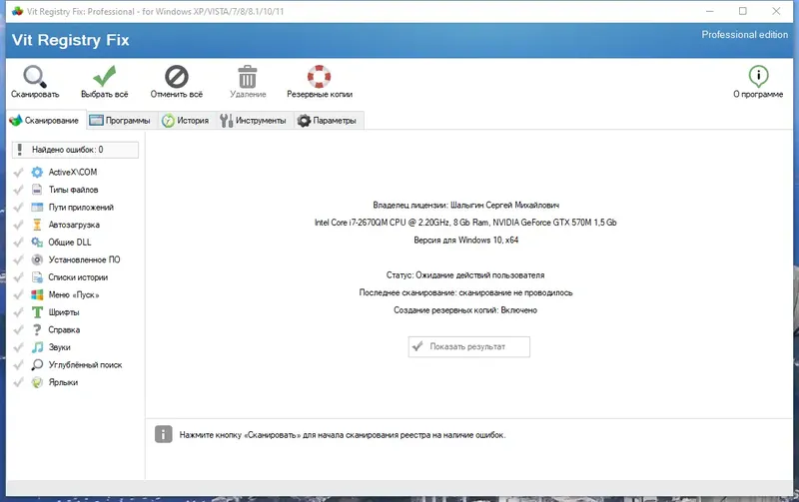Screen dimensions: 799x502
Task: Close the Vit Registry Fix window
Action: pos(776,11)
